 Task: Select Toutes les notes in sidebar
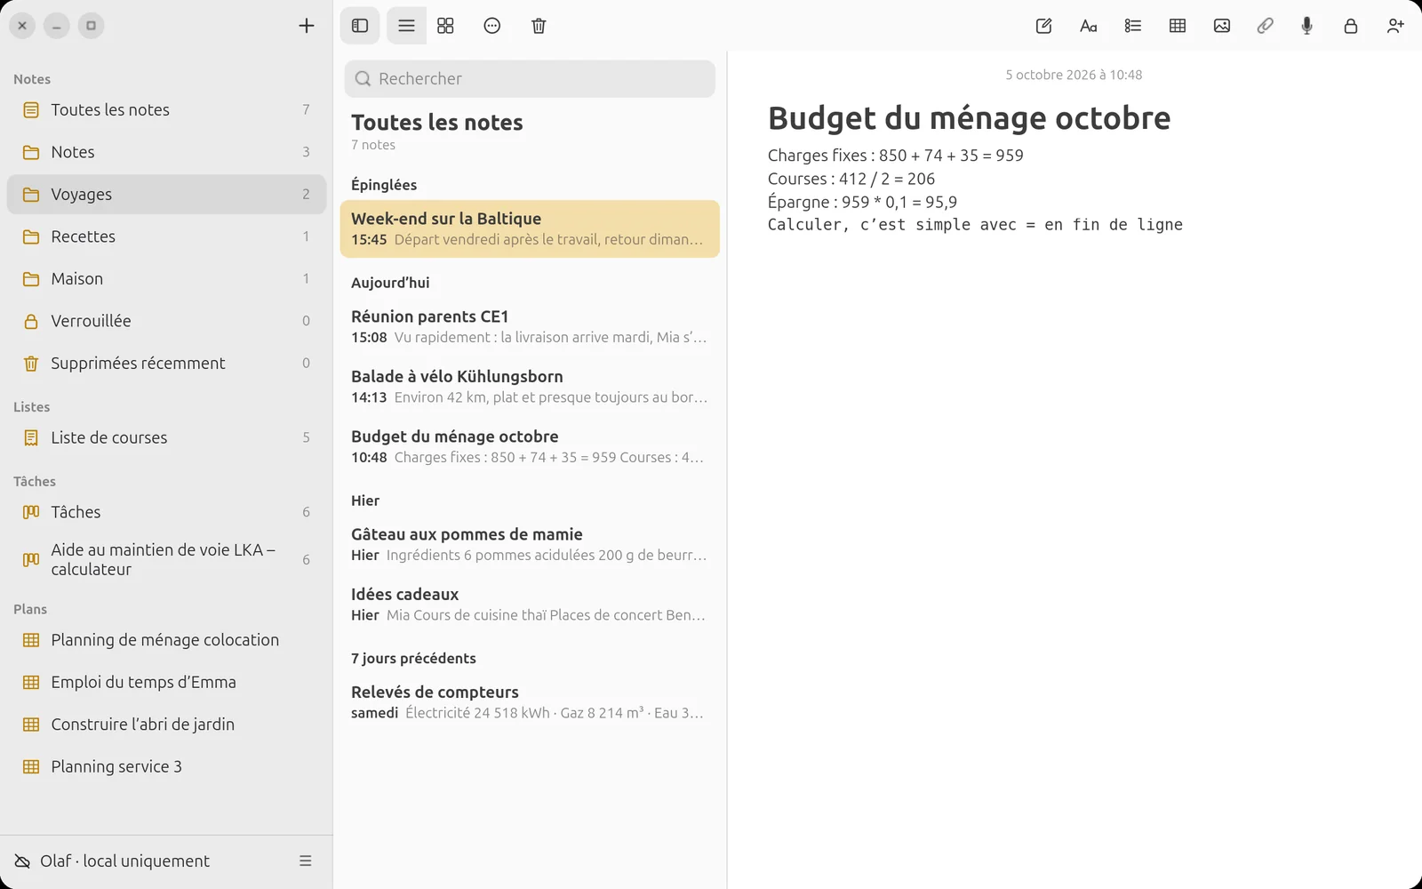tap(166, 109)
